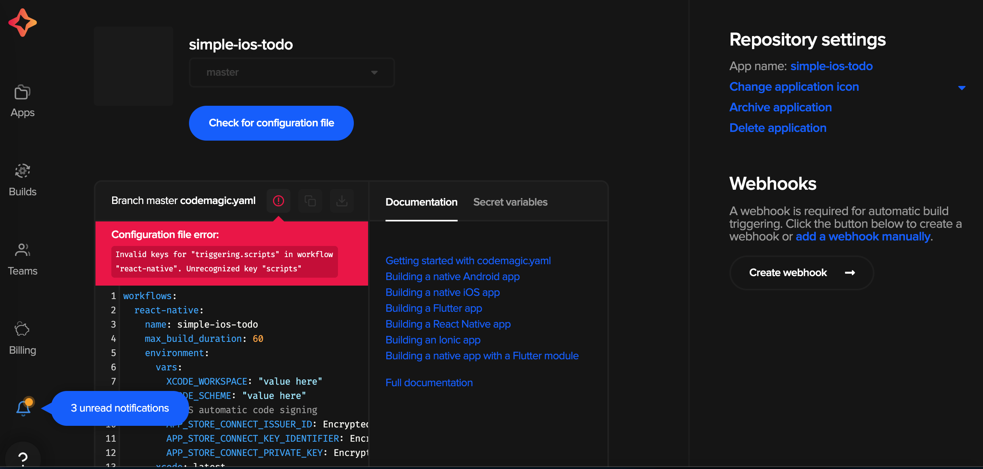983x469 pixels.
Task: Edit the simple-ios-todo app name link
Action: pyautogui.click(x=831, y=66)
